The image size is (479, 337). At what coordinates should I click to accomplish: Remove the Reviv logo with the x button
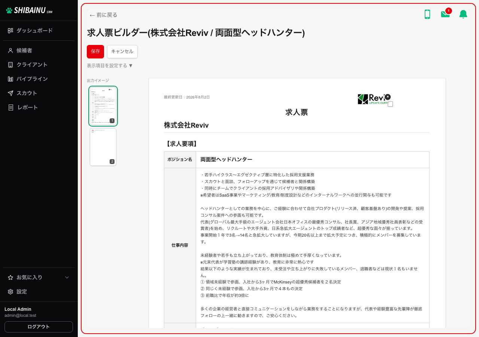tap(388, 97)
